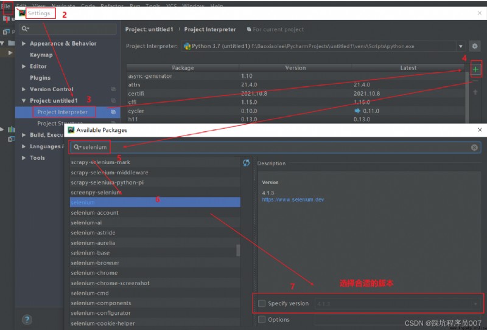
Task: Expand the Editor settings section
Action: coord(24,66)
